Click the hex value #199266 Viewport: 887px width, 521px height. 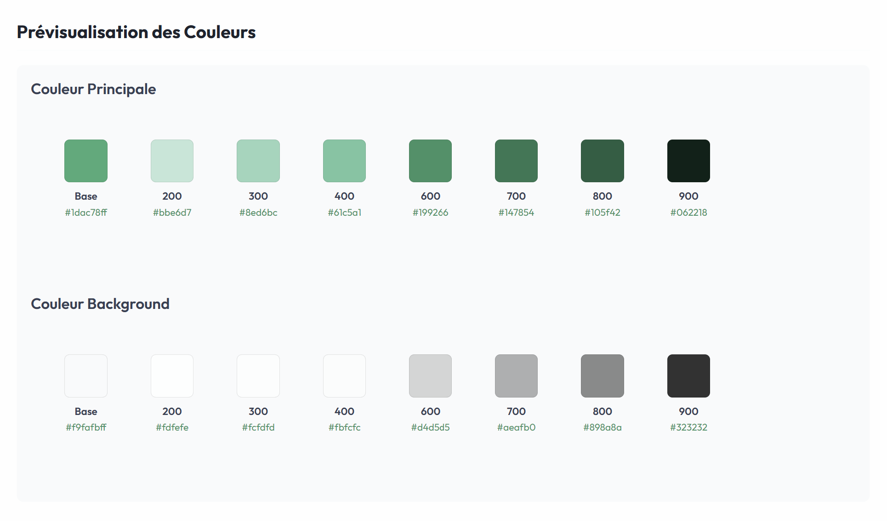(430, 213)
